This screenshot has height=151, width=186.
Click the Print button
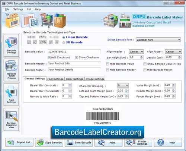point(108,142)
